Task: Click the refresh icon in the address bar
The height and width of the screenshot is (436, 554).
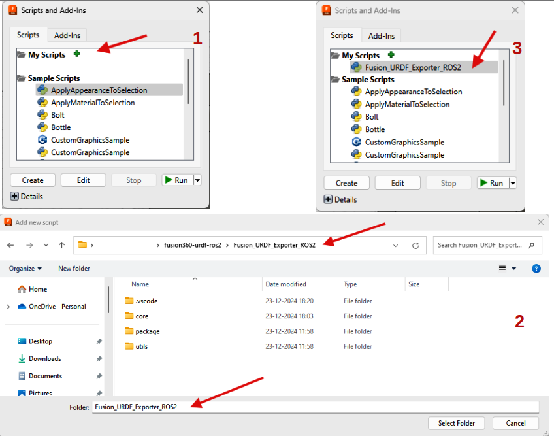Action: point(415,244)
